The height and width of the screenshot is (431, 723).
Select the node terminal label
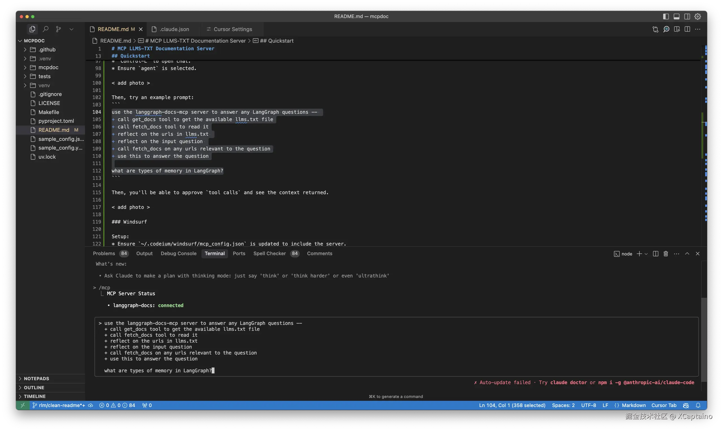623,254
